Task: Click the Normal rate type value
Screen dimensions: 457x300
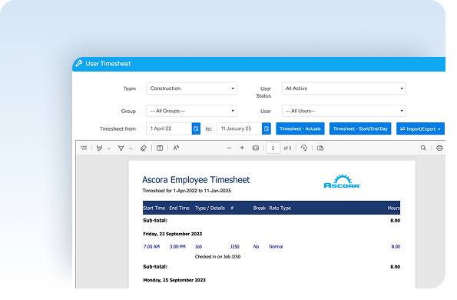Action: click(276, 247)
